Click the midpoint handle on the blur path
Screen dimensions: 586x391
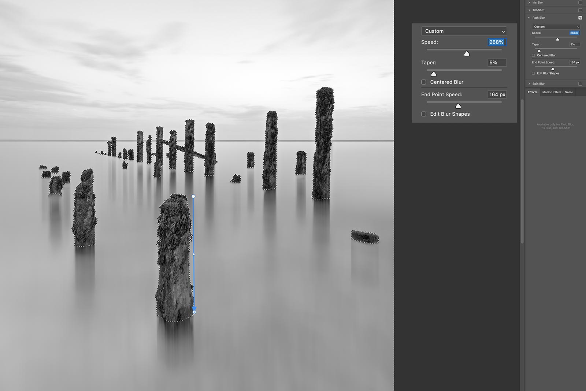(194, 254)
